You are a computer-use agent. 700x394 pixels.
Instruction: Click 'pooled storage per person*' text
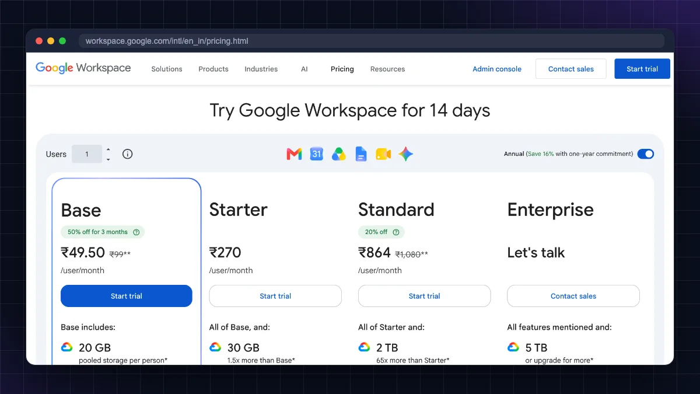pos(123,360)
